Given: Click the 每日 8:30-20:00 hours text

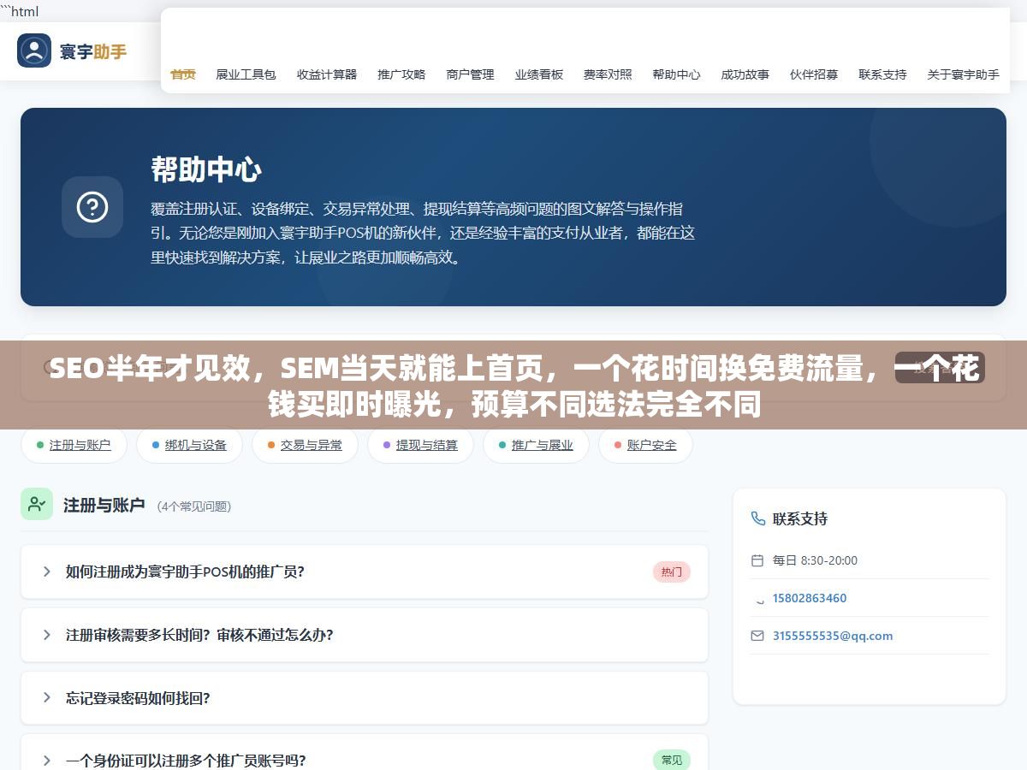Looking at the screenshot, I should pos(815,560).
